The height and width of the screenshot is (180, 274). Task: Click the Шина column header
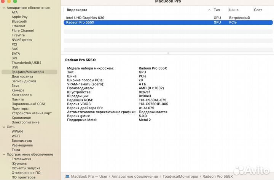(x=234, y=9)
